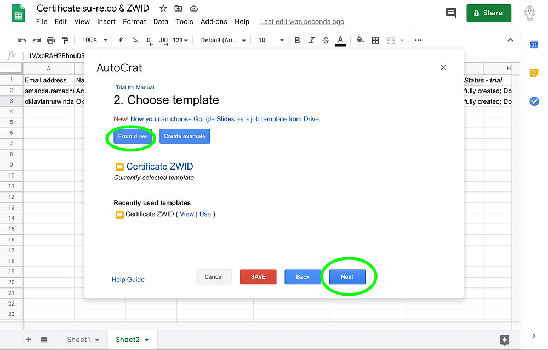Open zoom level 100% dropdown
This screenshot has height=350, width=548.
tap(94, 40)
